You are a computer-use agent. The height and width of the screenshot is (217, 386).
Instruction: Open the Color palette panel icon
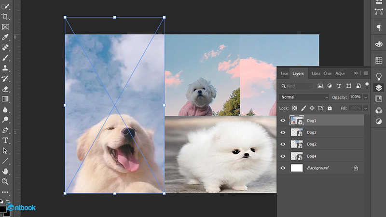(379, 44)
